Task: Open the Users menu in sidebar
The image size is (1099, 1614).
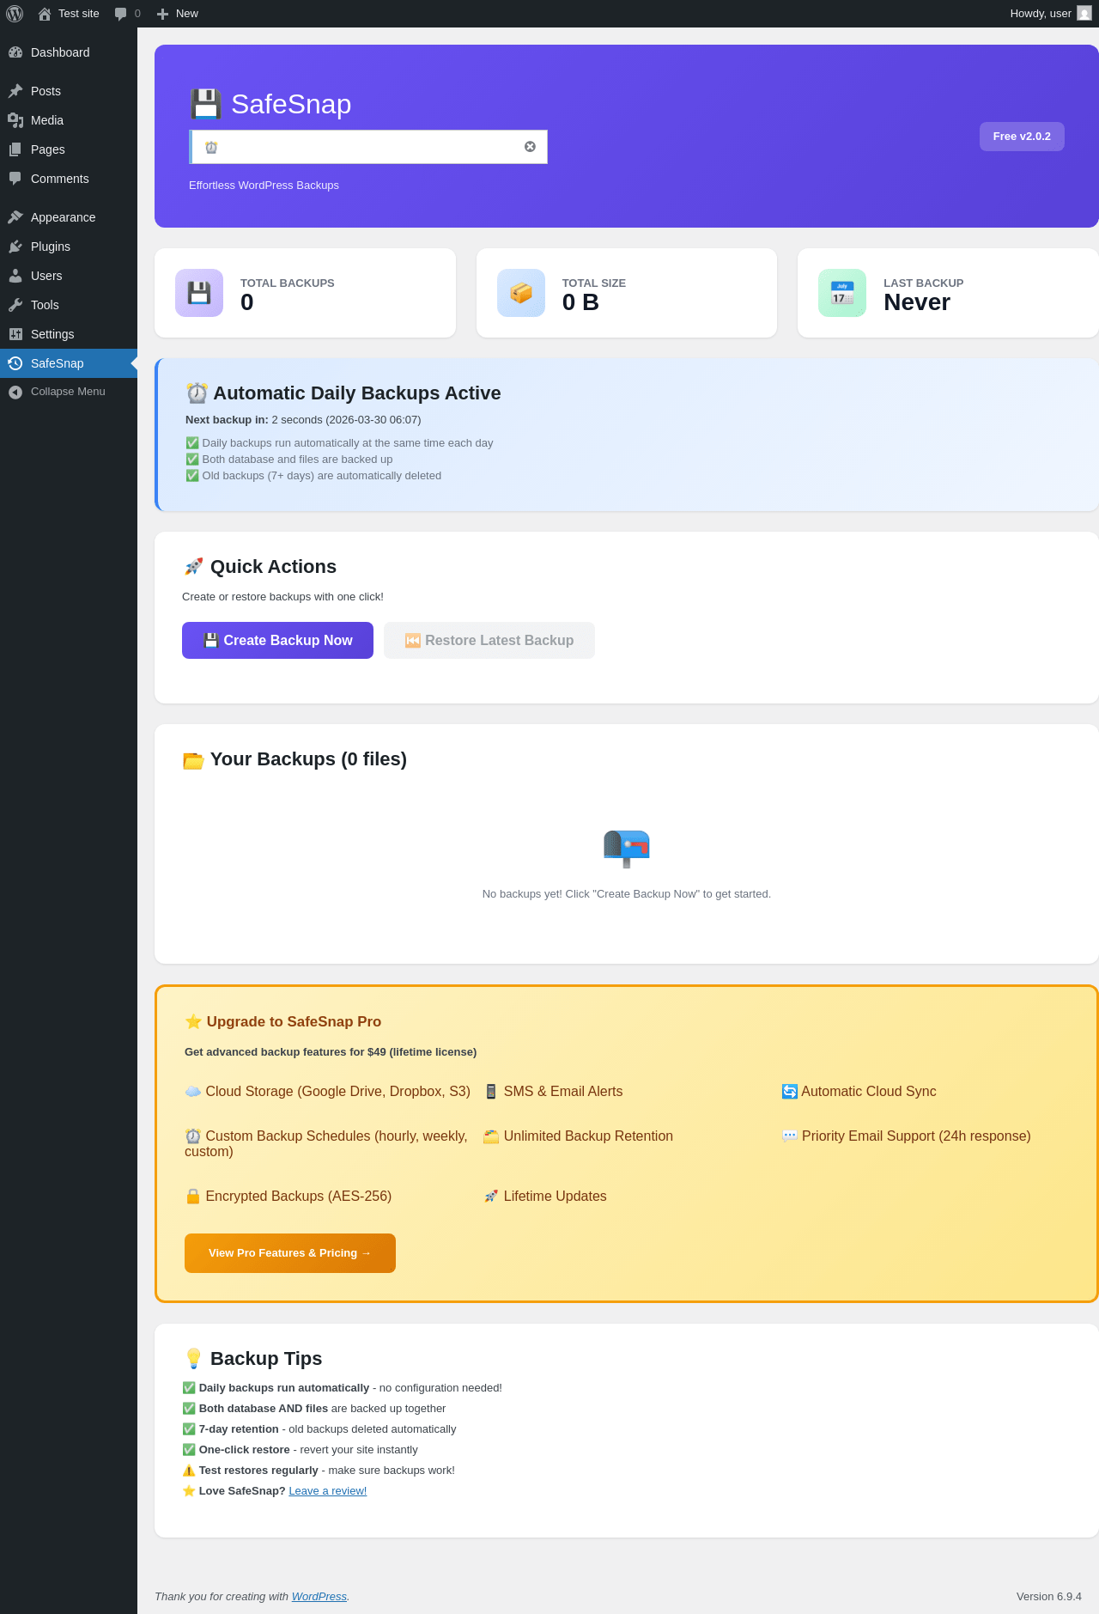Action: tap(69, 276)
